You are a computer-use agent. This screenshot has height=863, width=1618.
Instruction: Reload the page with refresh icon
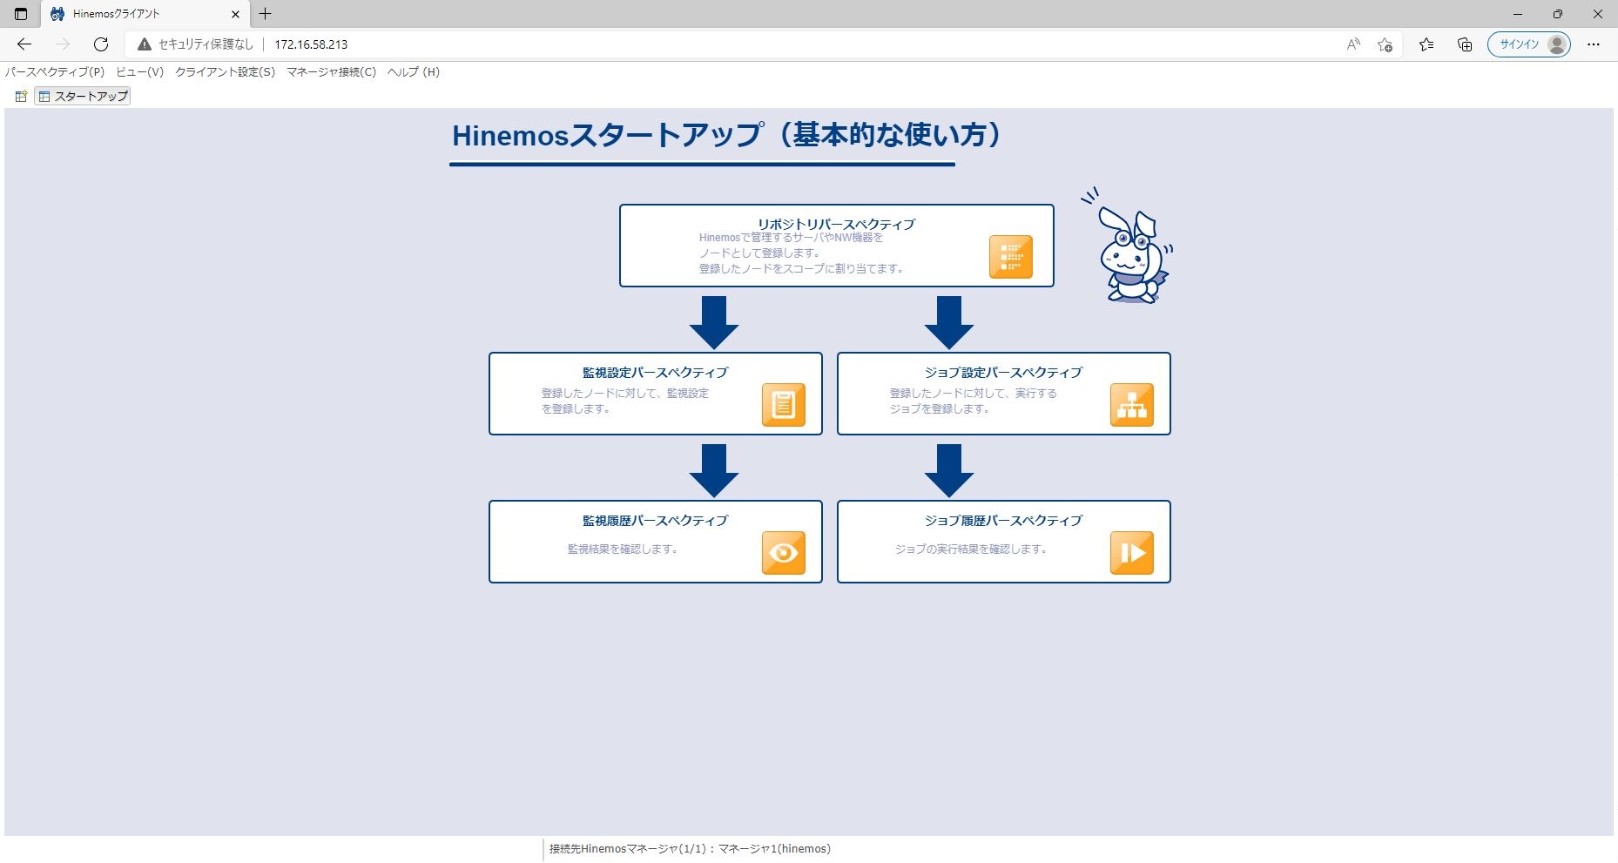pyautogui.click(x=101, y=44)
